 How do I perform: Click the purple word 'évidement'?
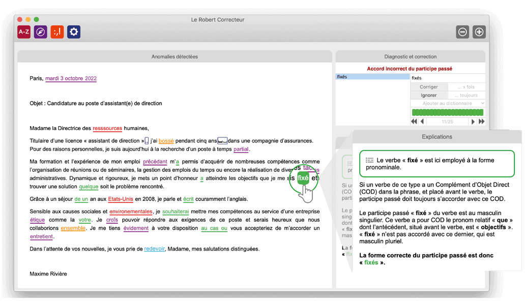(x=136, y=228)
